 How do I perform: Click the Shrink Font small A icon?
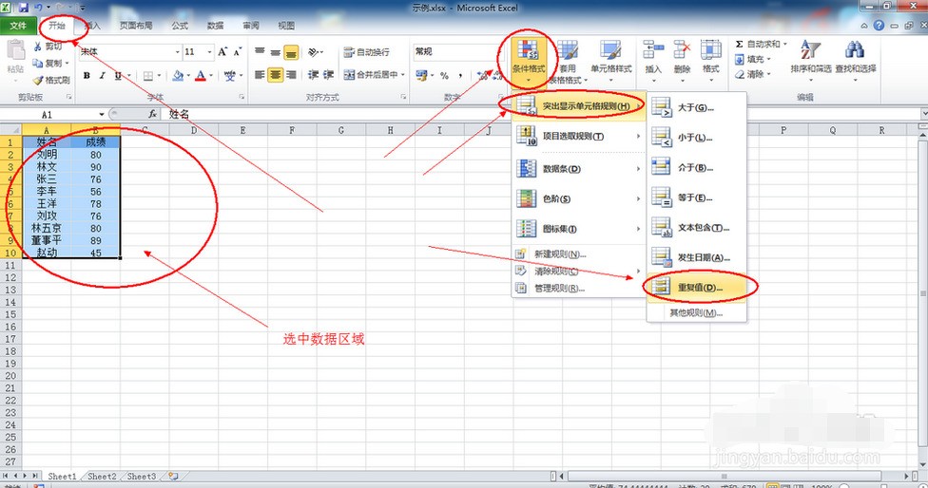pyautogui.click(x=238, y=52)
